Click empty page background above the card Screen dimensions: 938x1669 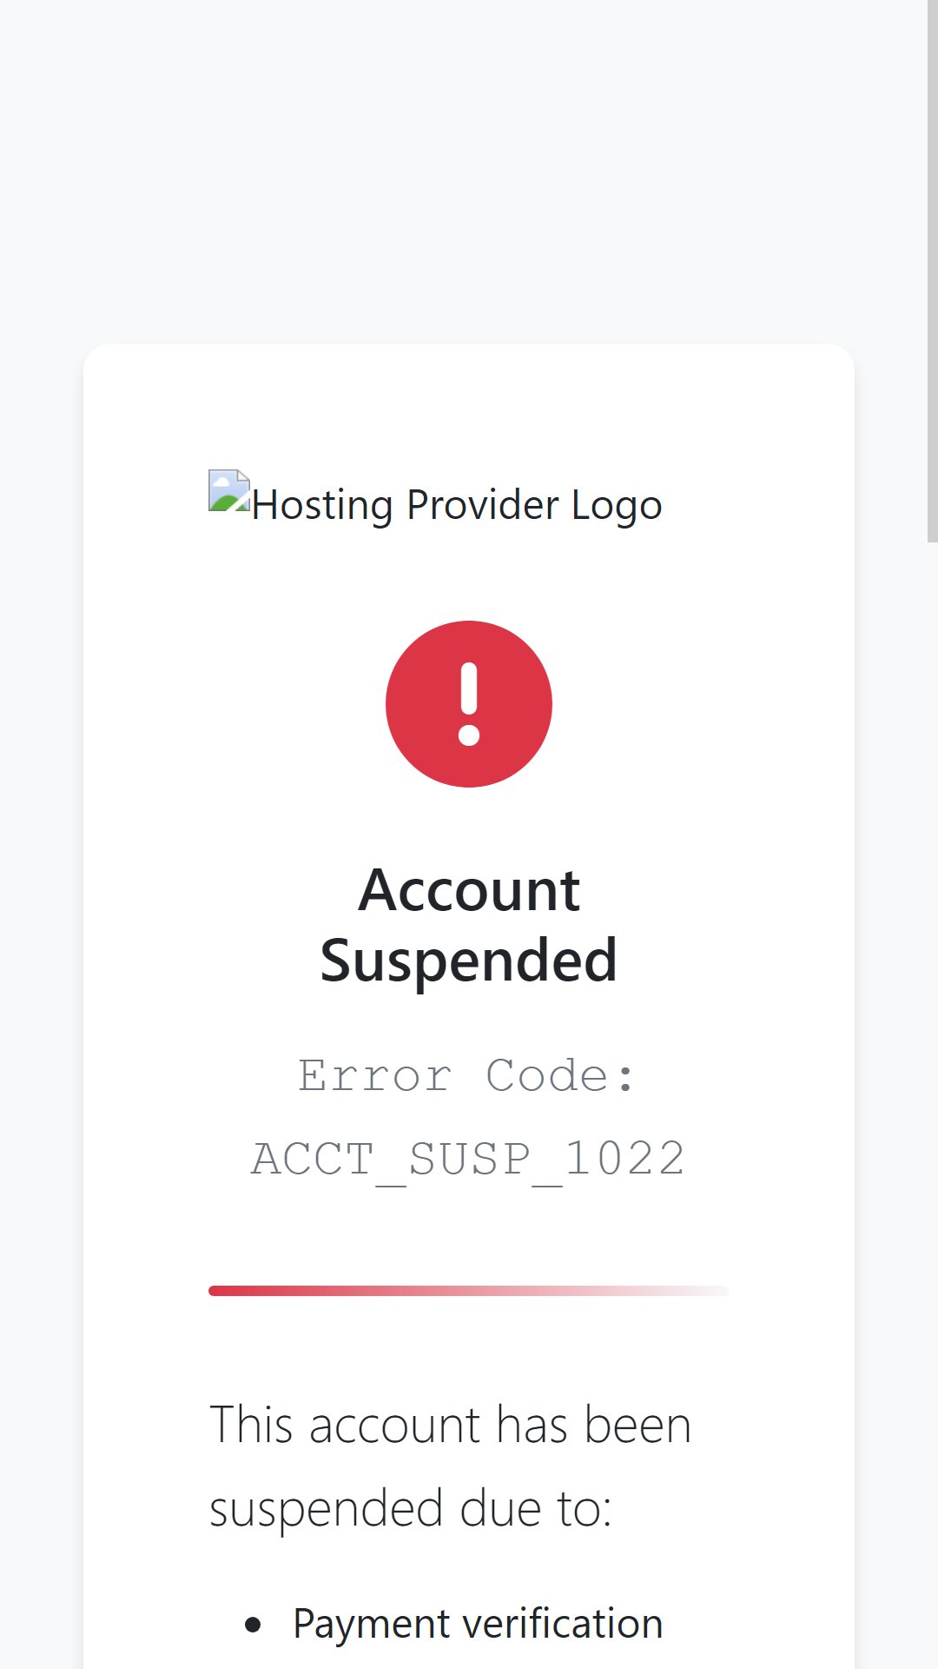pyautogui.click(x=469, y=174)
